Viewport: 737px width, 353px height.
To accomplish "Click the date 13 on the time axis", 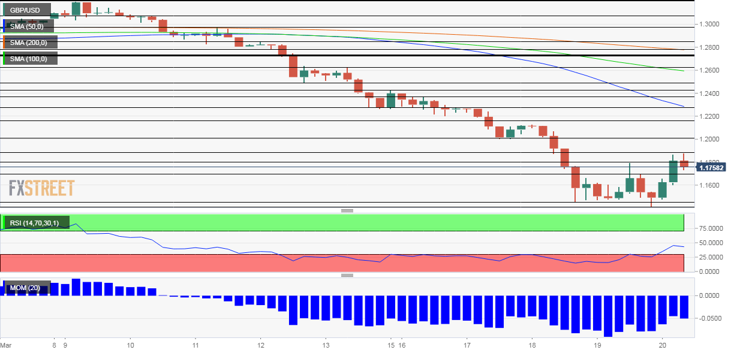I will click(325, 346).
